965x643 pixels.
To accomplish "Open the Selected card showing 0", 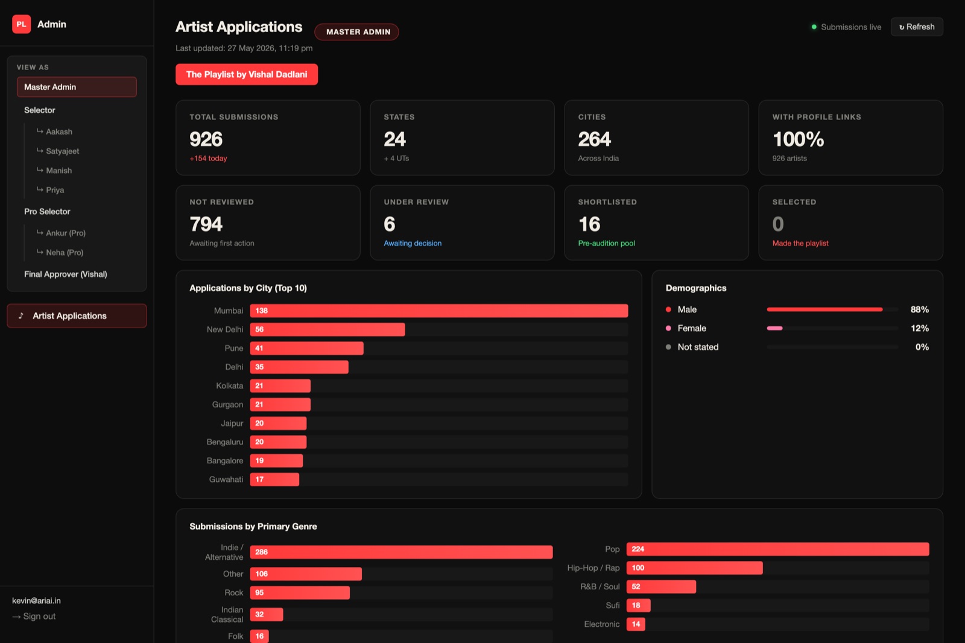I will [x=850, y=223].
